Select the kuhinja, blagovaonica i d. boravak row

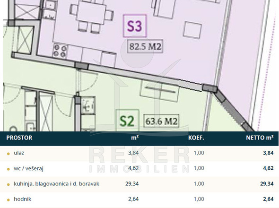(139, 184)
